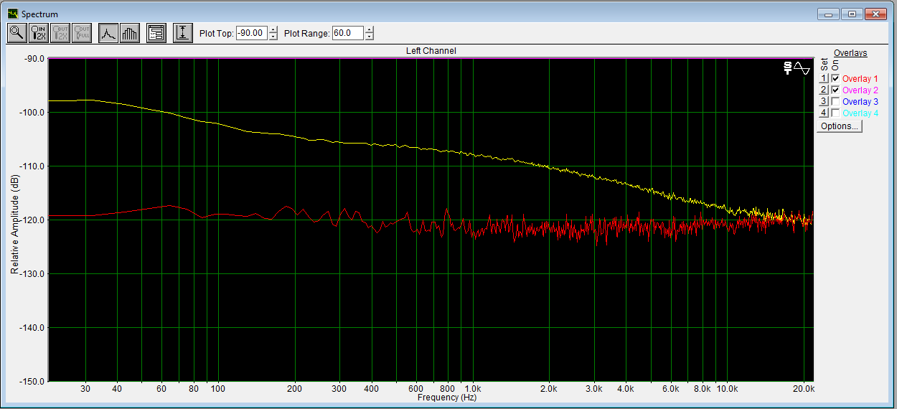Decrease Plot Top with down arrow
The height and width of the screenshot is (409, 897).
coord(273,37)
